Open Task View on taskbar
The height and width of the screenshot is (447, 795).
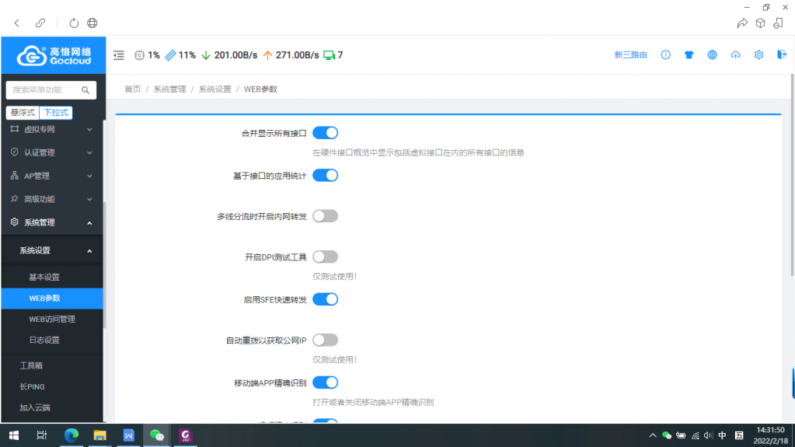tap(41, 435)
